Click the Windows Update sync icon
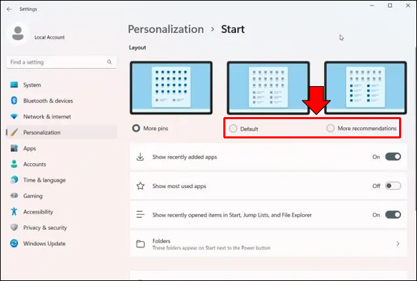 (x=14, y=243)
